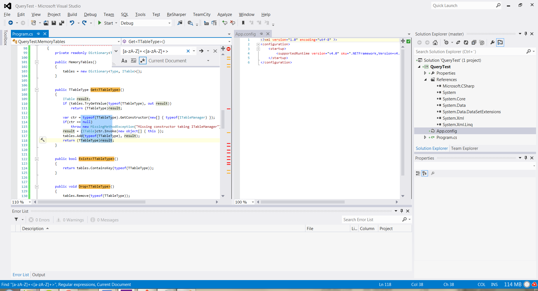Click the find search term input field

coord(154,51)
